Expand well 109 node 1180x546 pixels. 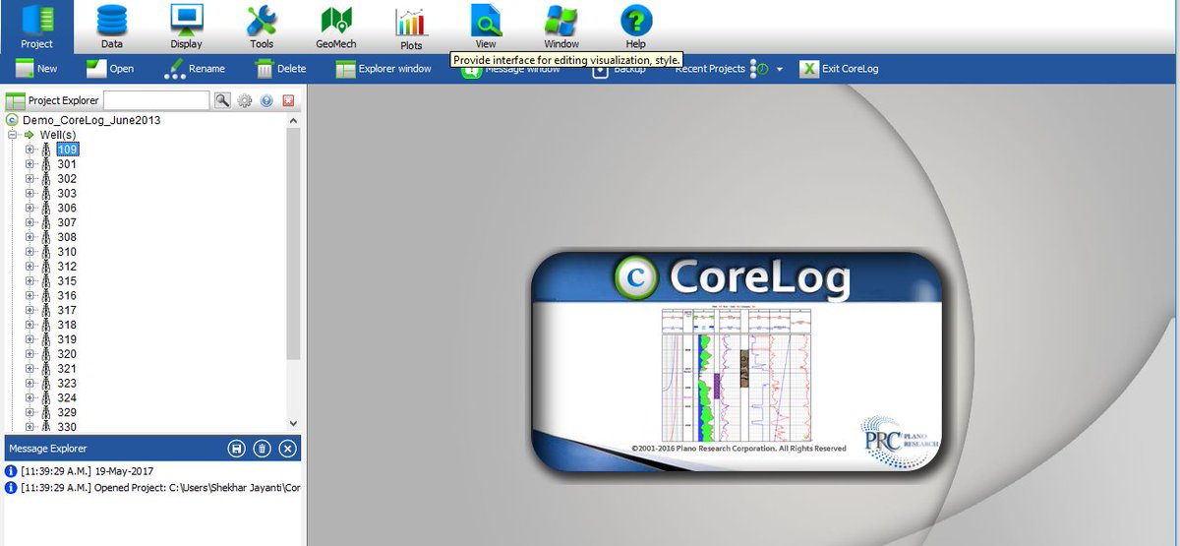29,150
